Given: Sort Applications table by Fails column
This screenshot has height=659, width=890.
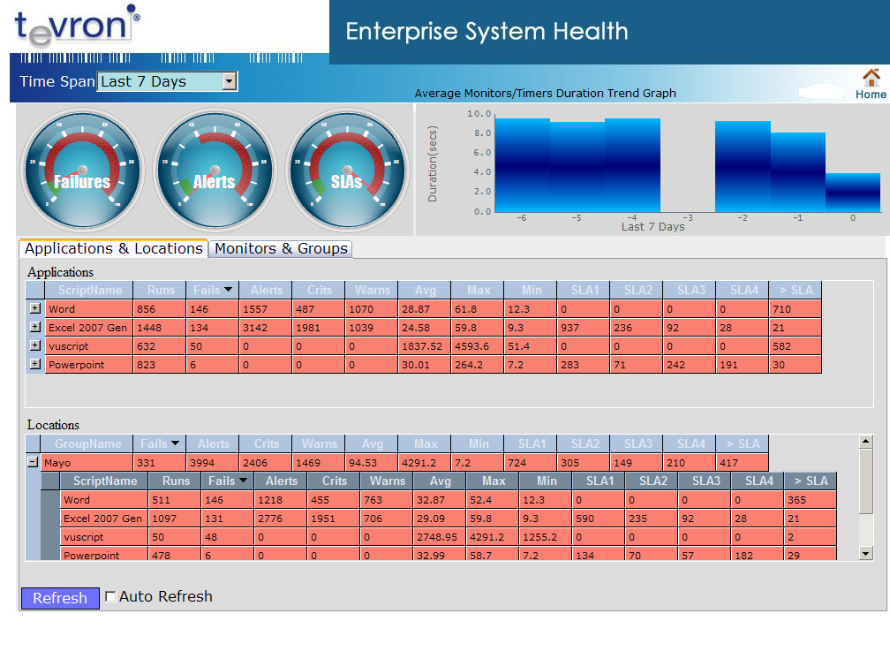Looking at the screenshot, I should pyautogui.click(x=212, y=290).
